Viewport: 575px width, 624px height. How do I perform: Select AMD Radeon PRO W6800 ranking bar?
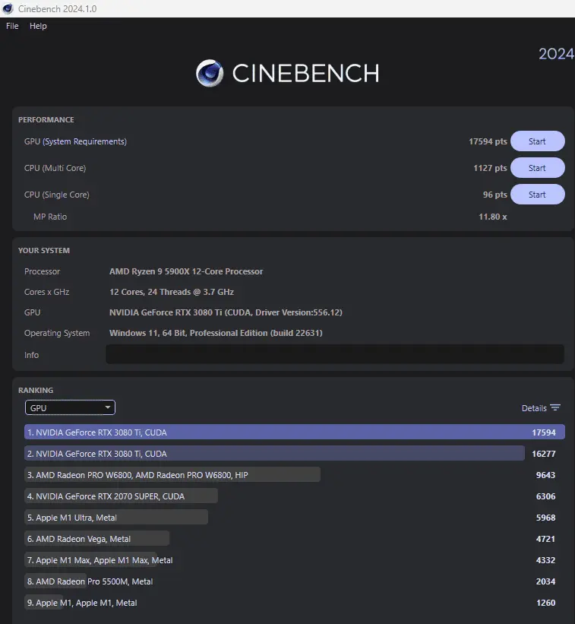172,475
